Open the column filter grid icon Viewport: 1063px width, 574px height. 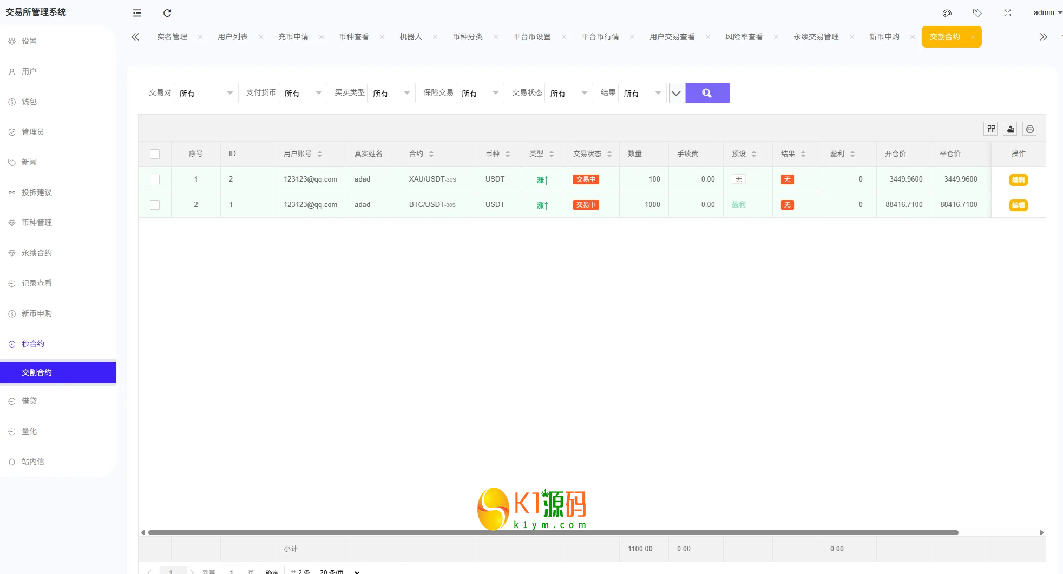click(991, 129)
